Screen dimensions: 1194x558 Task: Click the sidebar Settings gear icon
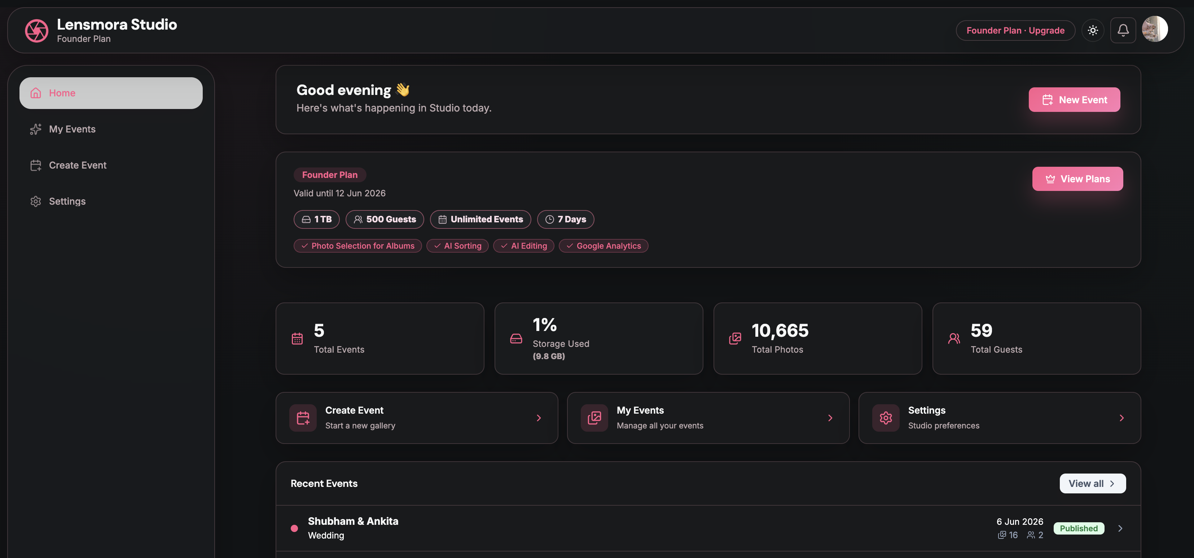click(36, 202)
